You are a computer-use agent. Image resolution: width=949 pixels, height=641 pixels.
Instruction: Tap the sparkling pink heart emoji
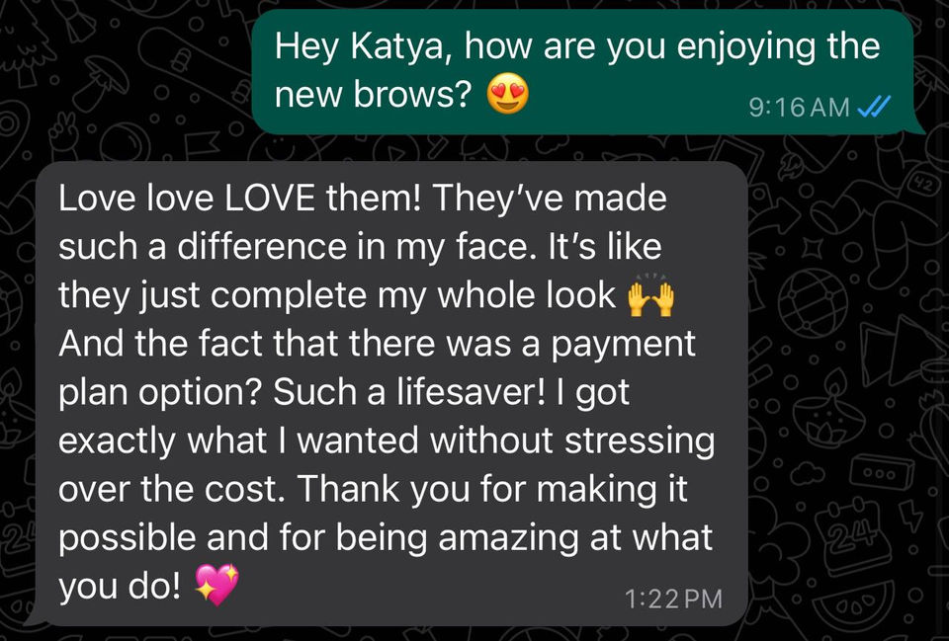217,585
